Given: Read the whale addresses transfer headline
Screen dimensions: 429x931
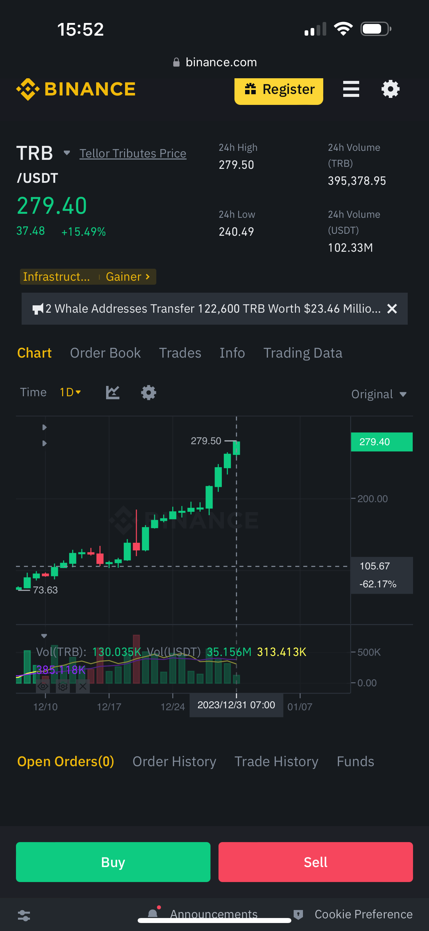Looking at the screenshot, I should pyautogui.click(x=213, y=309).
